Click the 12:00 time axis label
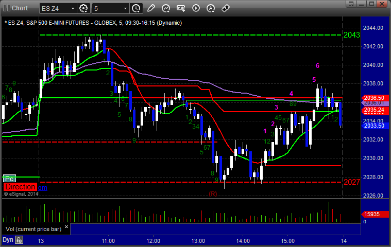The image size is (391, 247). tap(153, 241)
